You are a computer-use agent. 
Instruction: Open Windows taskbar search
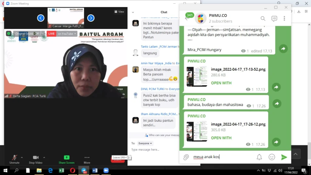16,170
